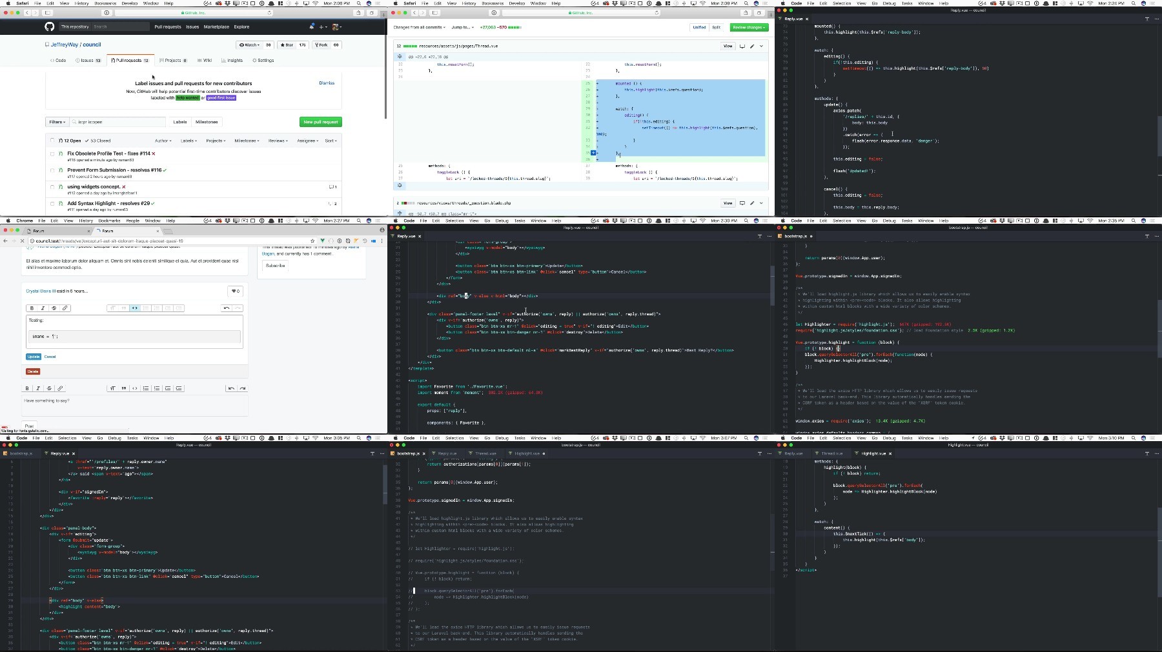
Task: Edit Thread.vue with the pencil icon
Action: pyautogui.click(x=752, y=46)
